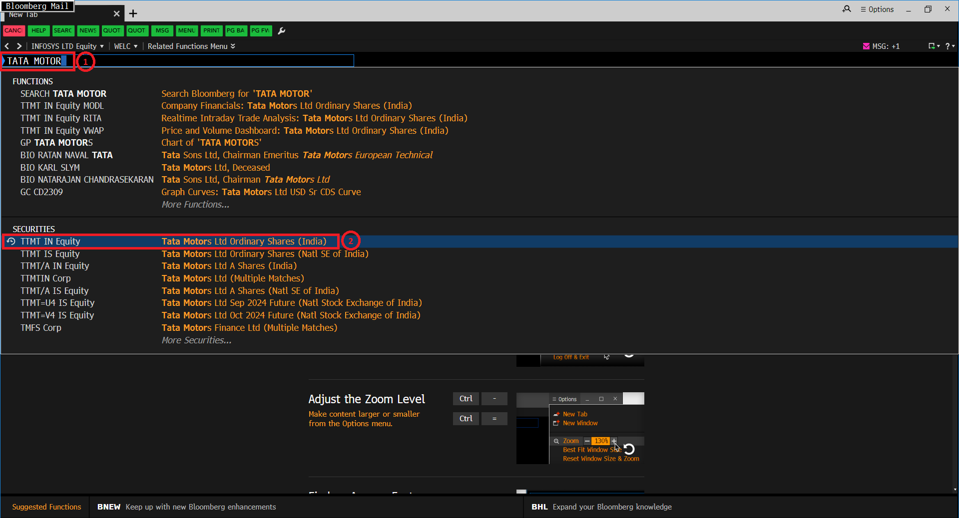Image resolution: width=959 pixels, height=518 pixels.
Task: Go forward with the right arrow
Action: pyautogui.click(x=19, y=46)
